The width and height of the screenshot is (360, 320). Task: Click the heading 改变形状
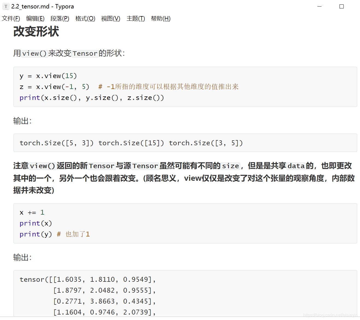click(36, 31)
